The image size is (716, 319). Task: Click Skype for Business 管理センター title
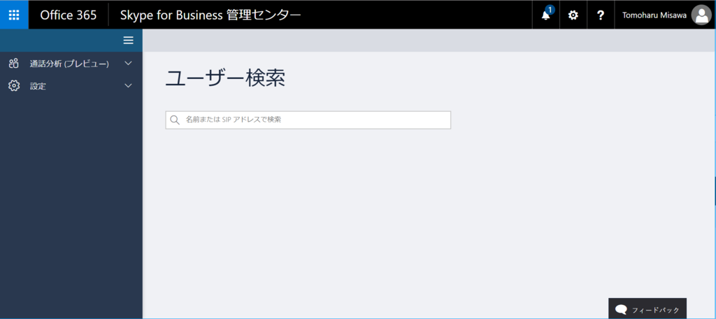(x=210, y=15)
